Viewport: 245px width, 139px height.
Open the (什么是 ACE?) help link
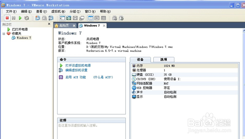[103, 77]
